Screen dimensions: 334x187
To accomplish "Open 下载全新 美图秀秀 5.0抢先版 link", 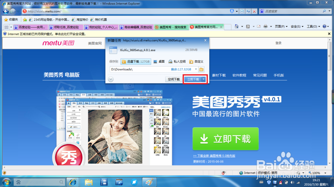I will coord(214,156).
